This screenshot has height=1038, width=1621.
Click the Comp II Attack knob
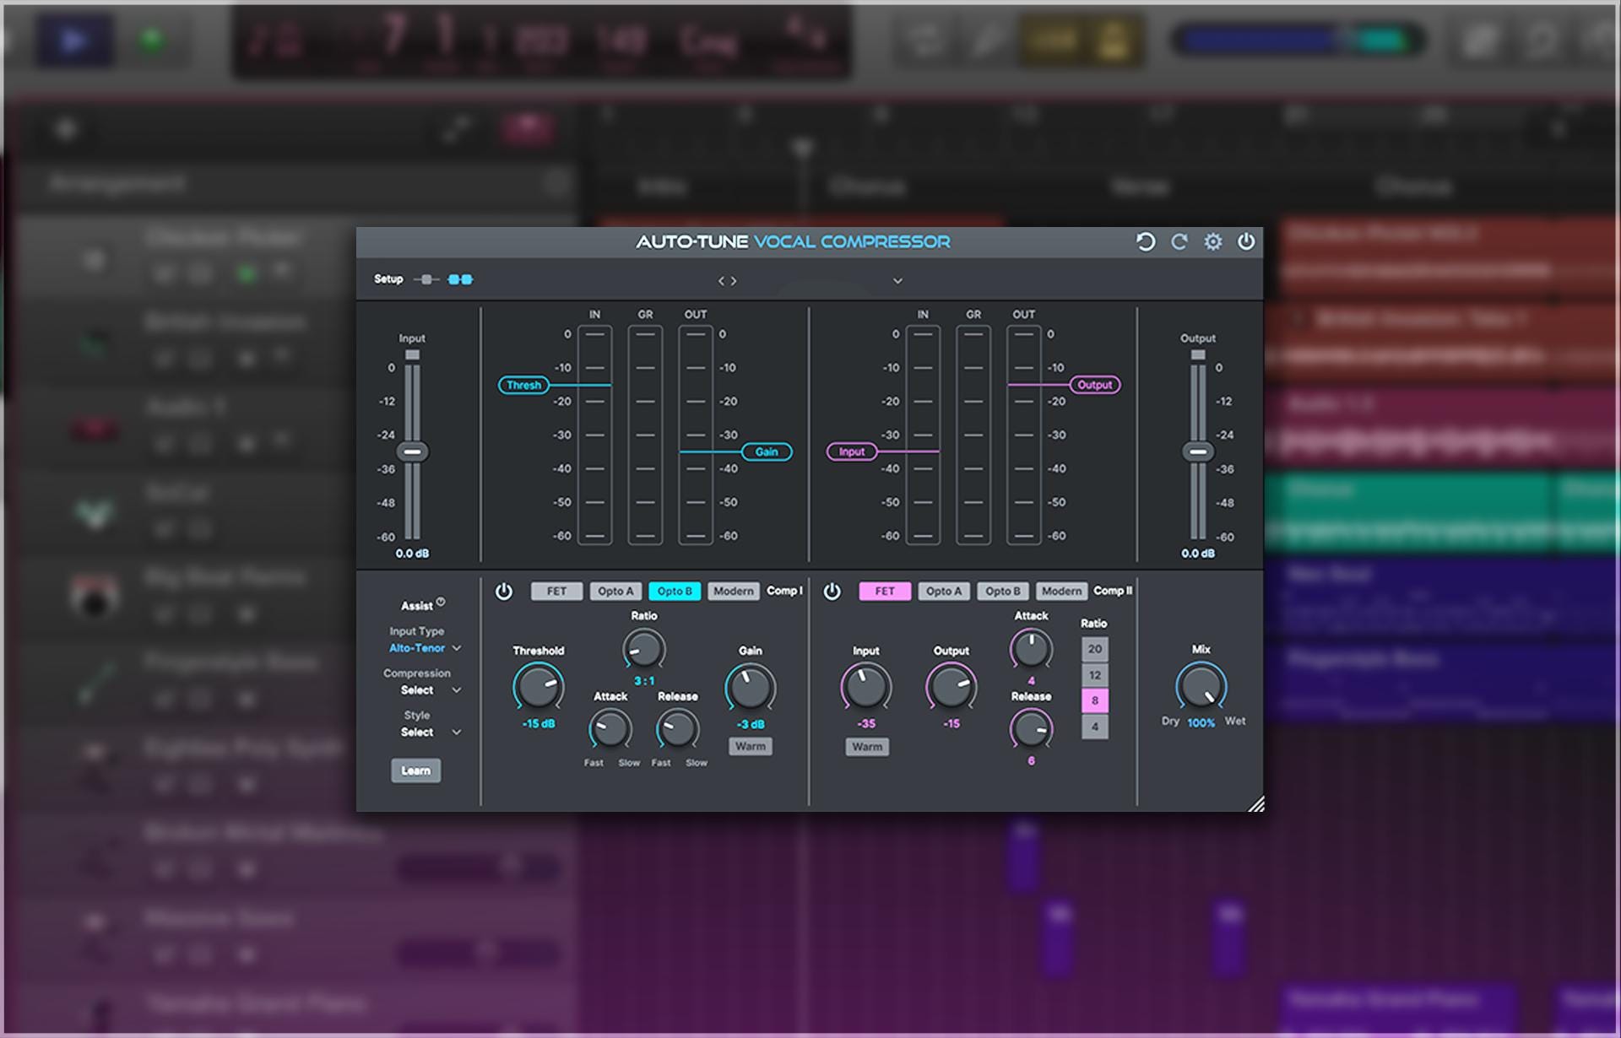click(1032, 649)
